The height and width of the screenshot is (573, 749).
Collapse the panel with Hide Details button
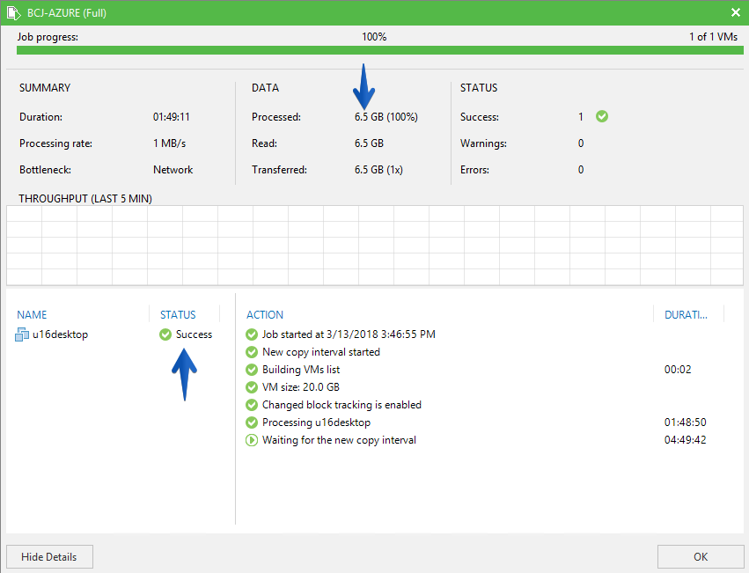click(x=49, y=557)
